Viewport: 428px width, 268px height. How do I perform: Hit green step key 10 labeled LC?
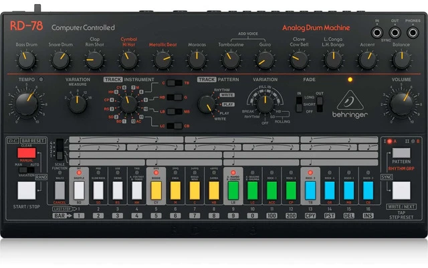253,190
